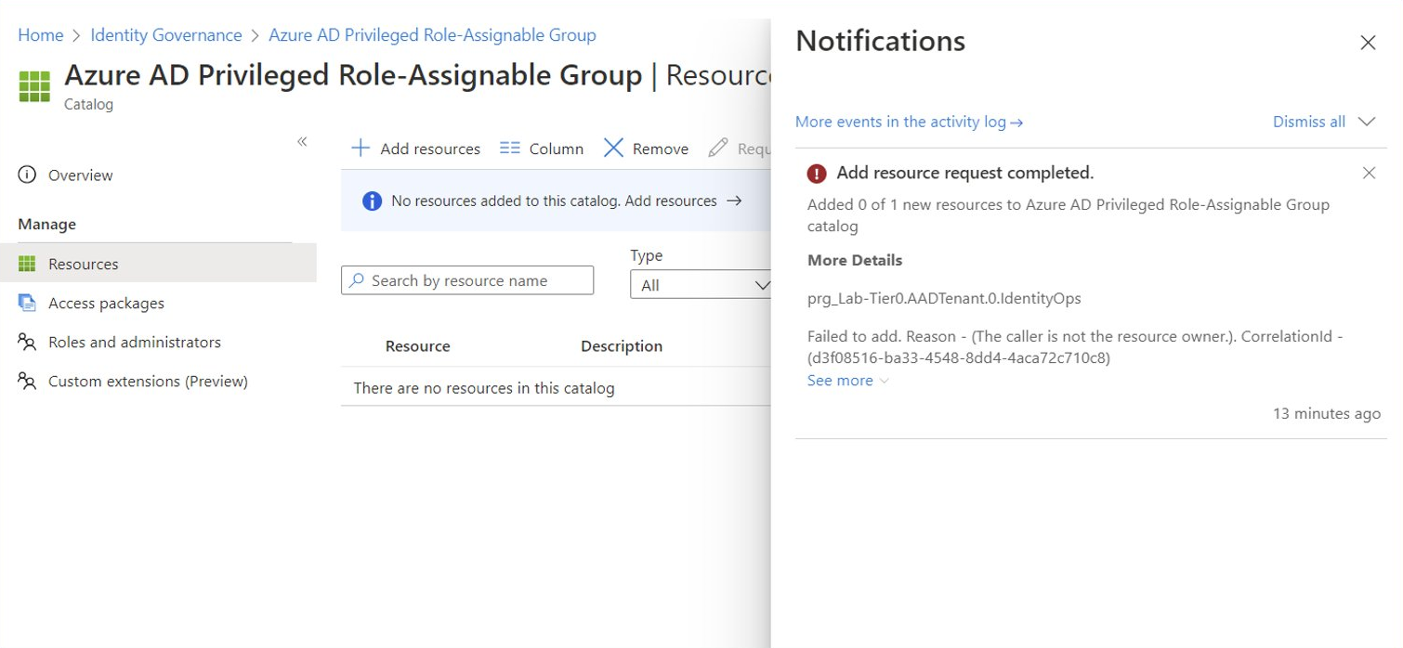The height and width of the screenshot is (648, 1403).
Task: Click Remove toolbar button
Action: 646,149
